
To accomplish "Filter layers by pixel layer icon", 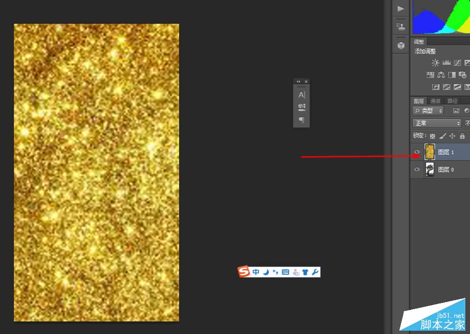I will click(456, 111).
